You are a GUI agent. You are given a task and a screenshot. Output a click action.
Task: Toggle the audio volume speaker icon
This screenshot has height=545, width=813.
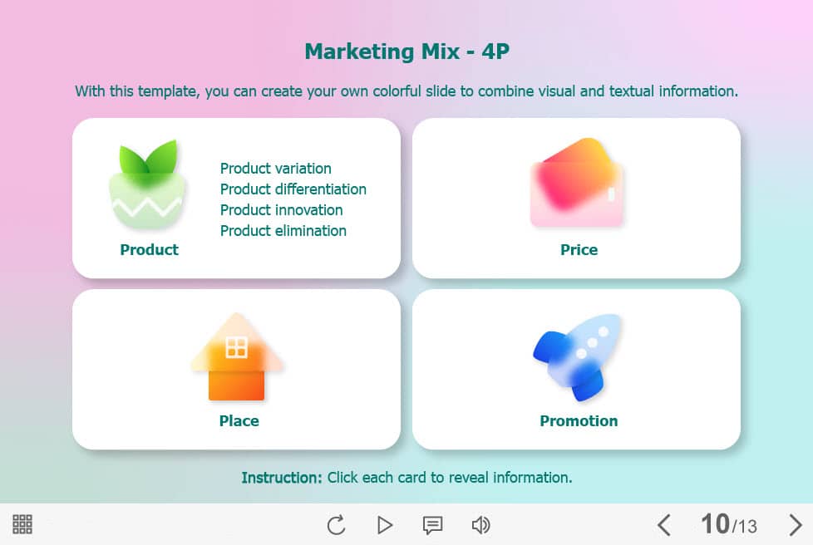(x=480, y=525)
